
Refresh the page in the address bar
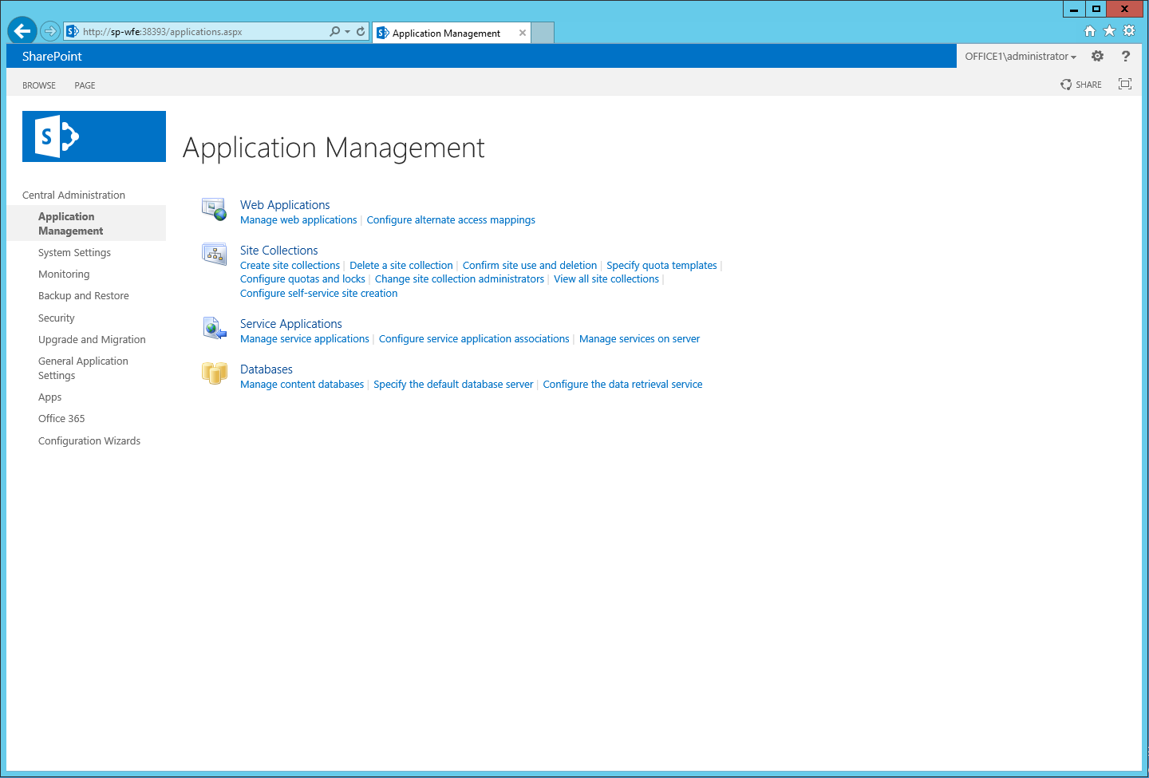point(361,31)
